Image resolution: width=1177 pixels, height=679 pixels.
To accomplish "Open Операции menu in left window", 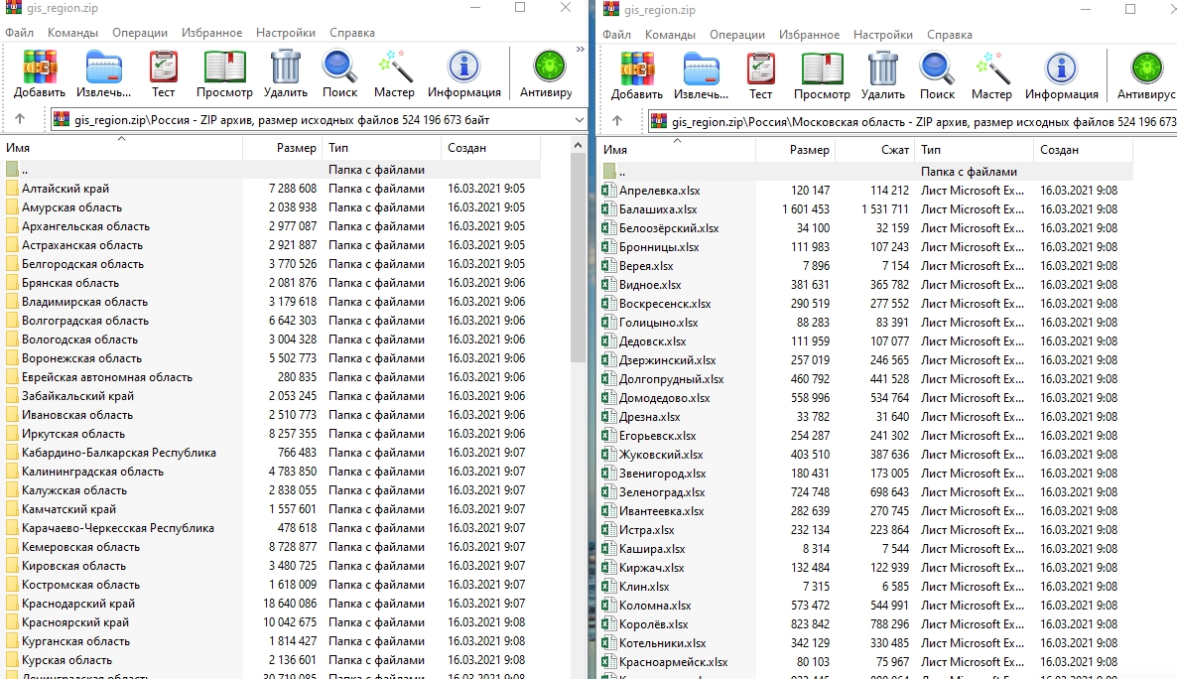I will (x=140, y=33).
